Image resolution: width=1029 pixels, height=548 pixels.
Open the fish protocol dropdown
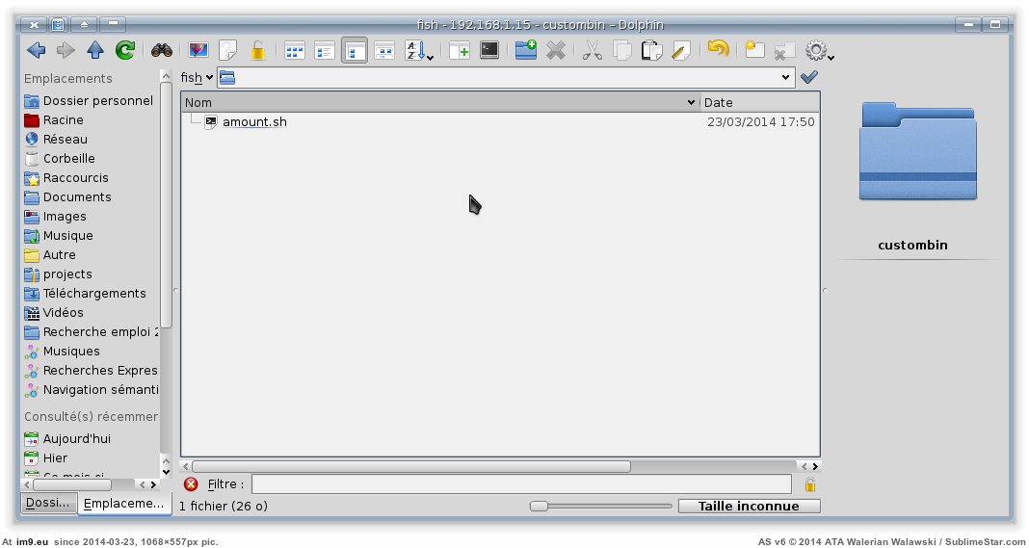198,77
